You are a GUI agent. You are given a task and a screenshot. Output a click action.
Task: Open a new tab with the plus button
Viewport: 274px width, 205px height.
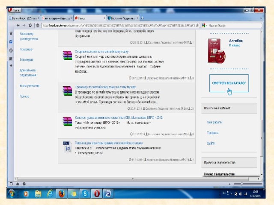point(142,18)
